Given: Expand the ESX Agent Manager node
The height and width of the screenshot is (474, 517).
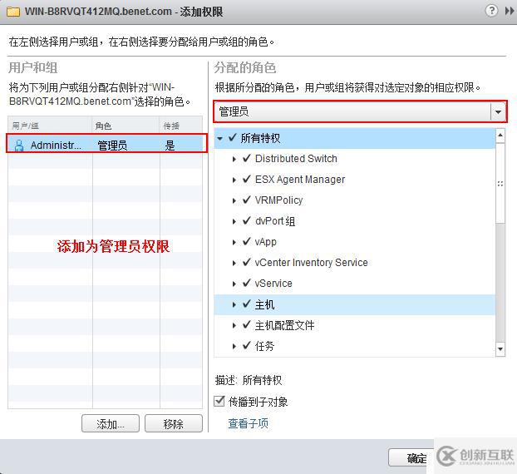Looking at the screenshot, I should (x=234, y=180).
